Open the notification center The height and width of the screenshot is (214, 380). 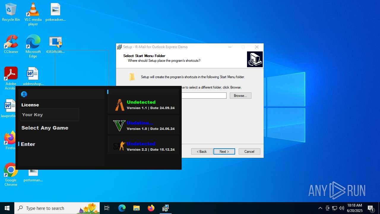(371, 208)
